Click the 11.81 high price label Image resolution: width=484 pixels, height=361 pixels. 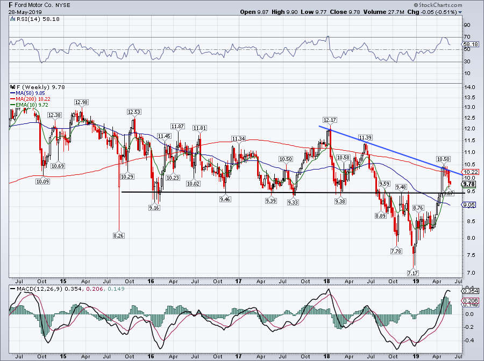click(x=200, y=128)
